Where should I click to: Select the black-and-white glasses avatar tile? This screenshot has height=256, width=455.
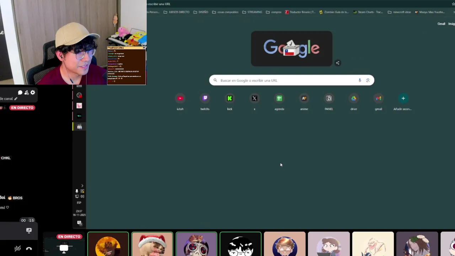click(240, 244)
